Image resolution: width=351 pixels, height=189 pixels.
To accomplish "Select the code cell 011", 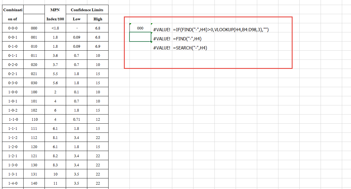I will coord(34,56).
